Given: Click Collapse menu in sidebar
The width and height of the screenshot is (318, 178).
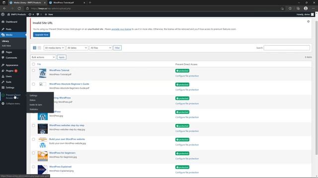Looking at the screenshot, I should pyautogui.click(x=13, y=103).
